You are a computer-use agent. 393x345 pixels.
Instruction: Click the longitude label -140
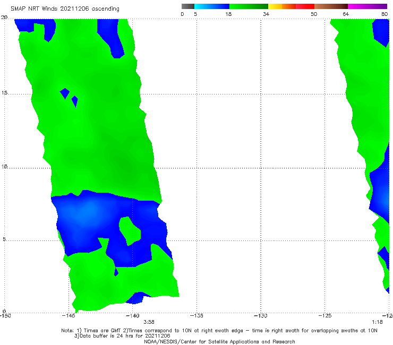[x=133, y=316]
